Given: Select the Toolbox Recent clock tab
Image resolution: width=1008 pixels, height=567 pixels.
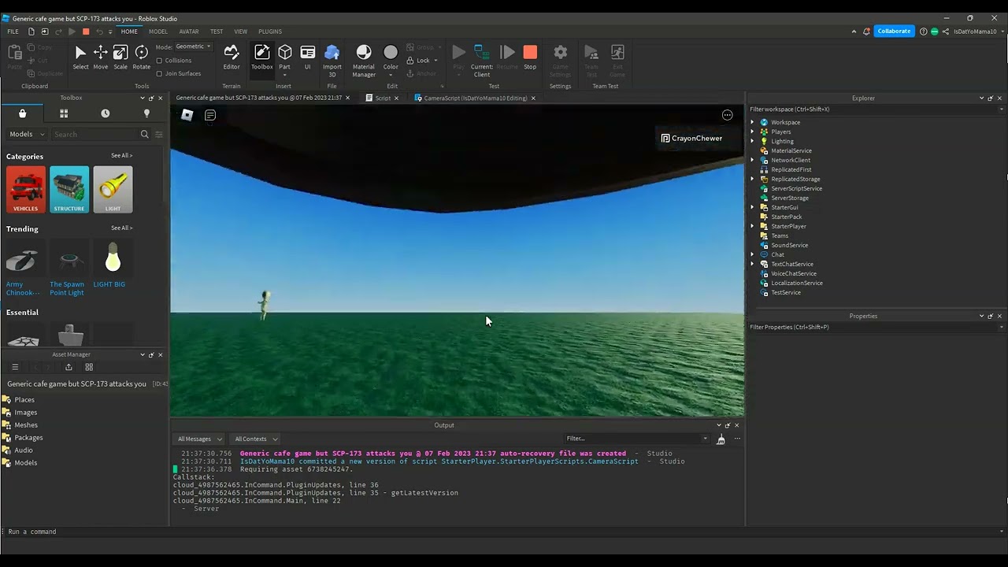Looking at the screenshot, I should 106,113.
